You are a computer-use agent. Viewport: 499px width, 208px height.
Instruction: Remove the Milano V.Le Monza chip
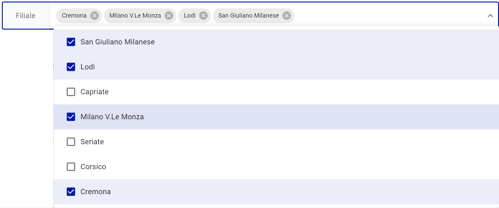pos(169,16)
